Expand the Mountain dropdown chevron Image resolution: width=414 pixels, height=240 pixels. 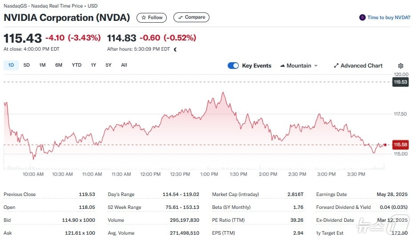(x=316, y=66)
